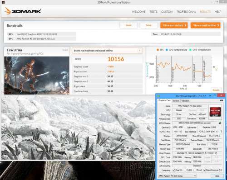The width and height of the screenshot is (227, 180).
Task: Switch to the Sensors tab in GPU-Z
Action: [x=176, y=101]
